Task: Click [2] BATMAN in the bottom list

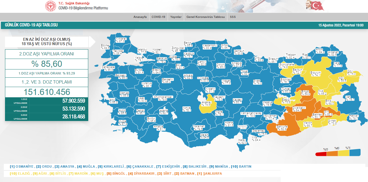Action: point(184,174)
